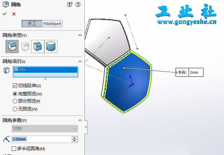
Task: Decrease radius with the down spinner arrow
Action: point(75,141)
